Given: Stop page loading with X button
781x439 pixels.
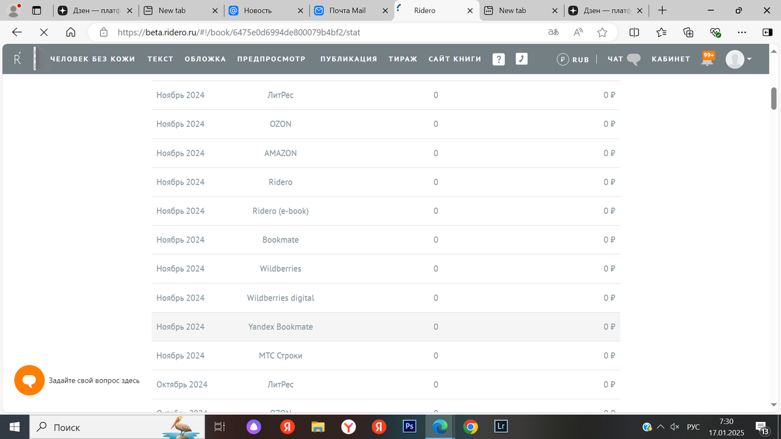Looking at the screenshot, I should click(x=44, y=32).
